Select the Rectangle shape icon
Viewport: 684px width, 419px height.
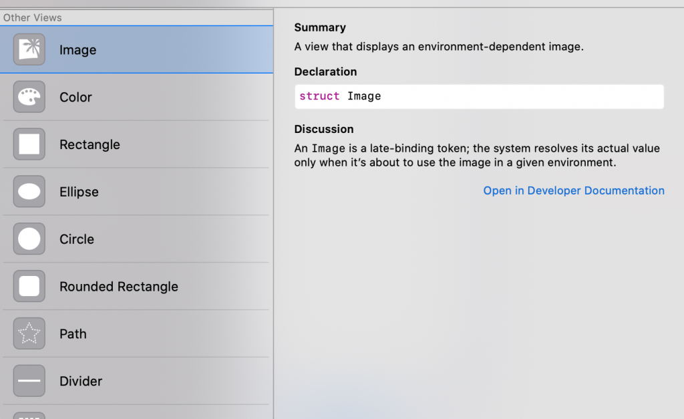click(x=29, y=144)
